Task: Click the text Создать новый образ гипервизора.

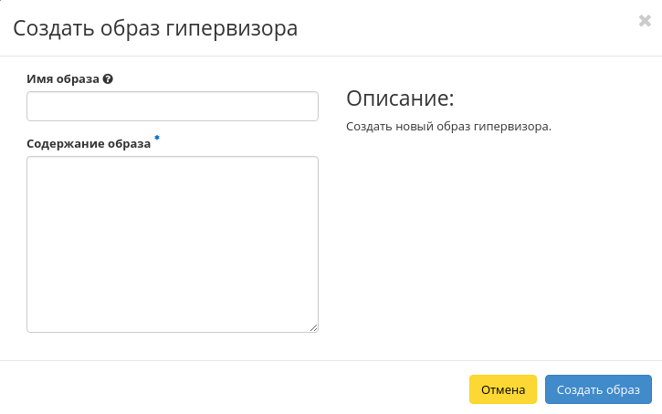Action: pos(449,127)
